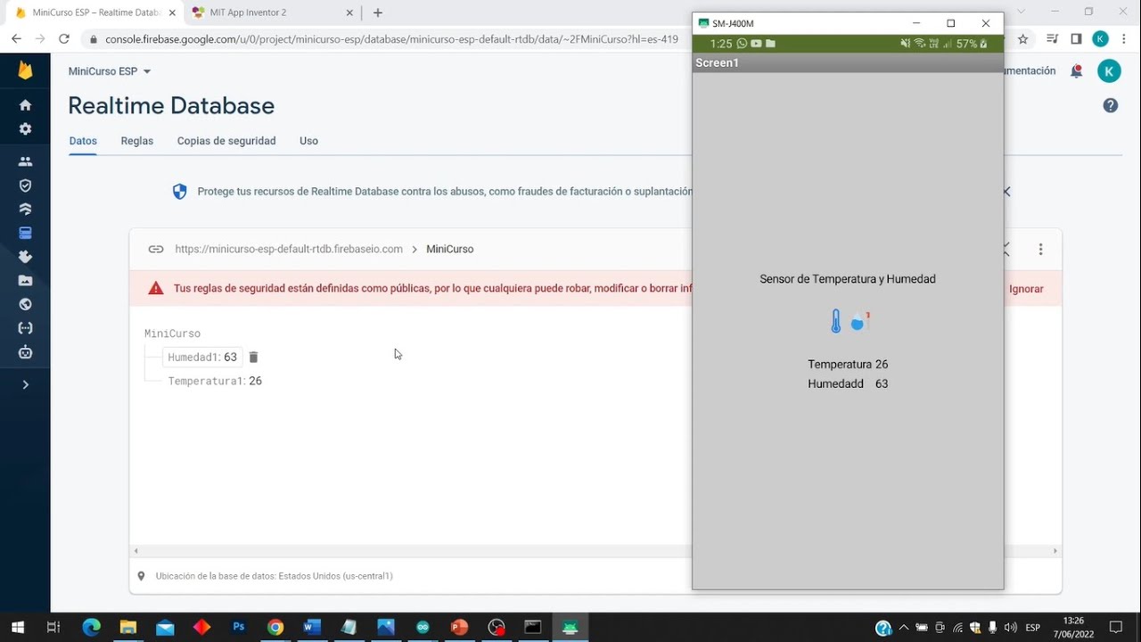Click humidity droplet icon in phone app
This screenshot has width=1141, height=642.
[x=859, y=321]
